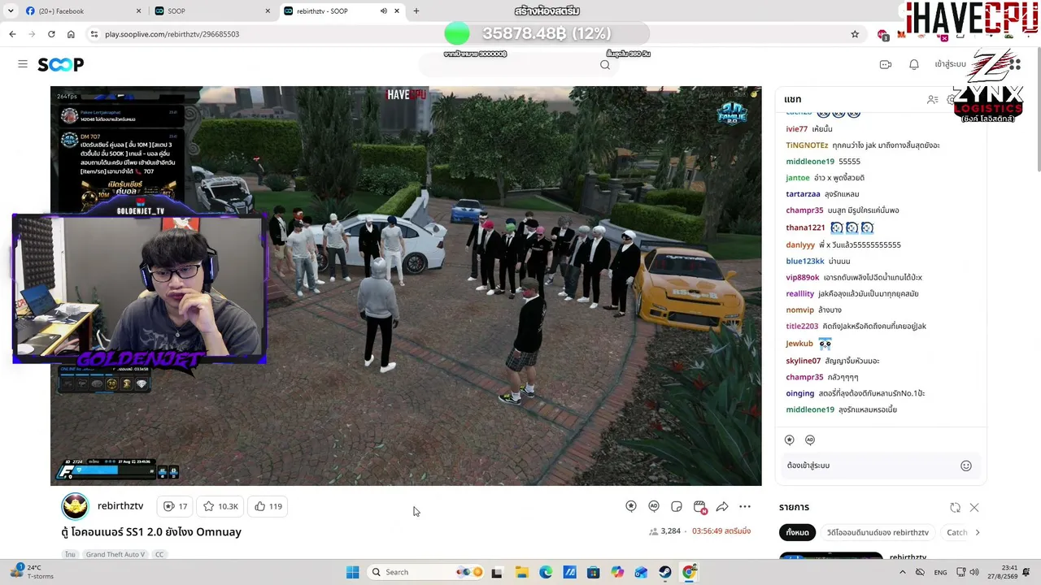
Task: Go back in browser history
Action: pyautogui.click(x=12, y=34)
